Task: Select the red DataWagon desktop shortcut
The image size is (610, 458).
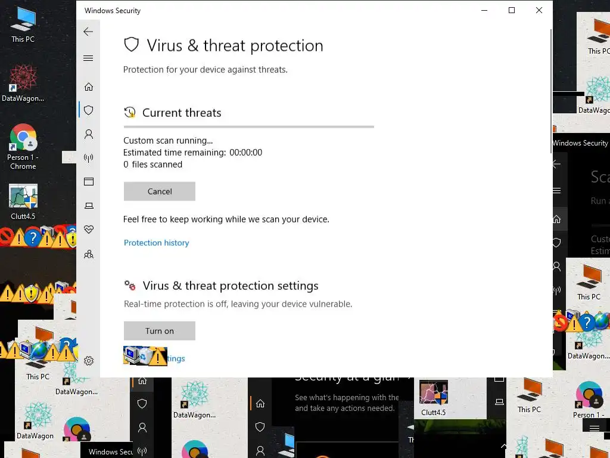Action: 23,83
